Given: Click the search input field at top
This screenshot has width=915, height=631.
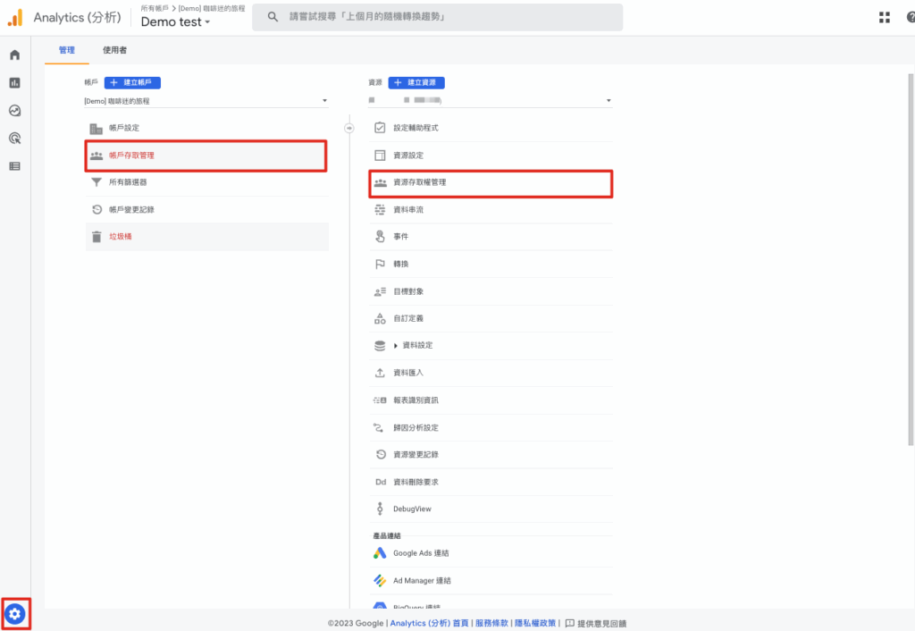Looking at the screenshot, I should click(438, 17).
